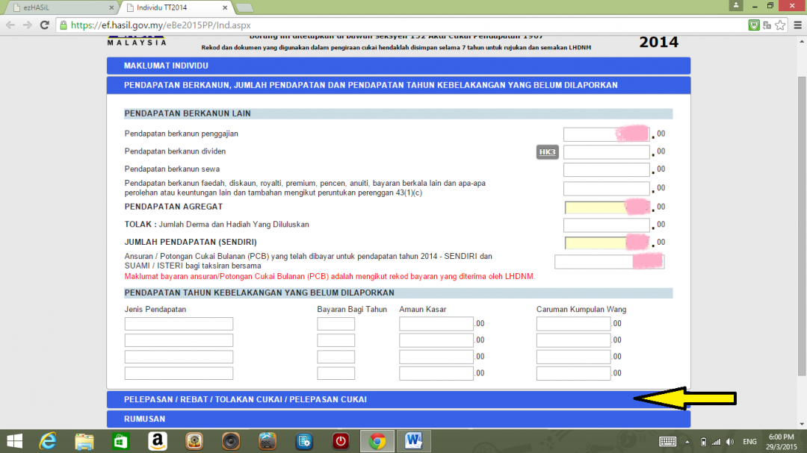Expand the MAKLUMAT INDIVIDU section
Screen dimensions: 807x453
(398, 66)
